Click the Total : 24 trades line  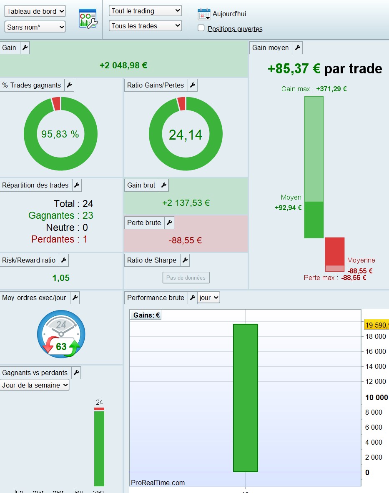click(73, 204)
